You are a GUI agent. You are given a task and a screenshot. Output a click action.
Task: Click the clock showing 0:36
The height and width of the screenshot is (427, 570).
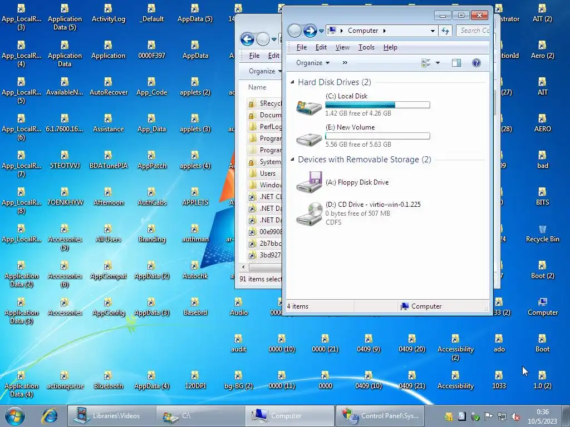pos(542,416)
